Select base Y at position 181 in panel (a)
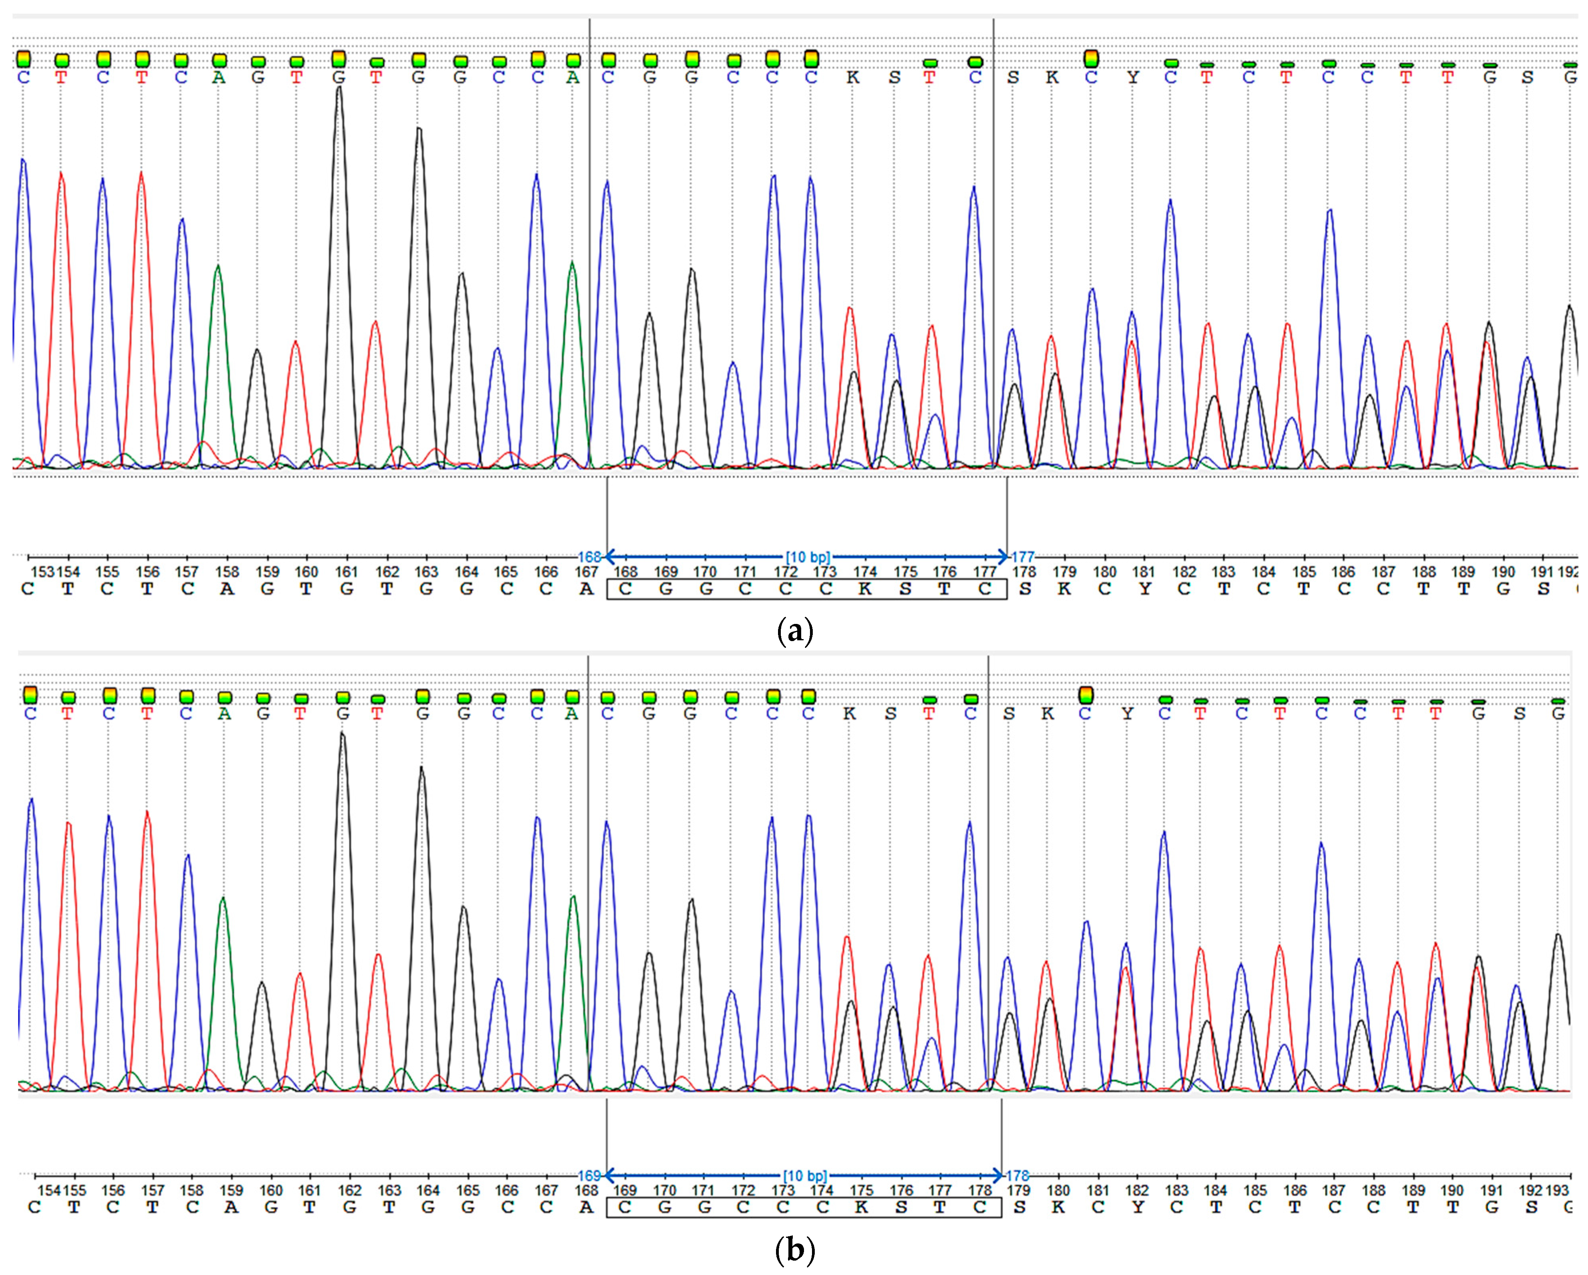Viewport: 1588px width, 1275px height. (x=1144, y=589)
